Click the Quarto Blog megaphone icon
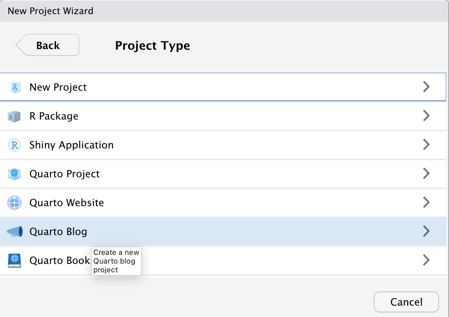The image size is (449, 317). coord(15,232)
